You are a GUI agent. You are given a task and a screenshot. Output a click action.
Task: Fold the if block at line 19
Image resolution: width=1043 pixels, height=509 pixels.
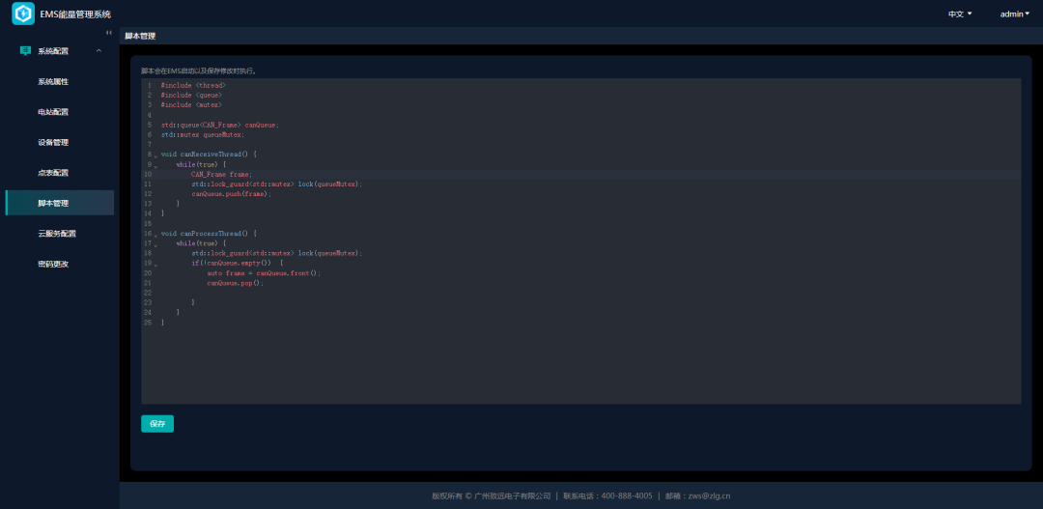[x=155, y=264]
